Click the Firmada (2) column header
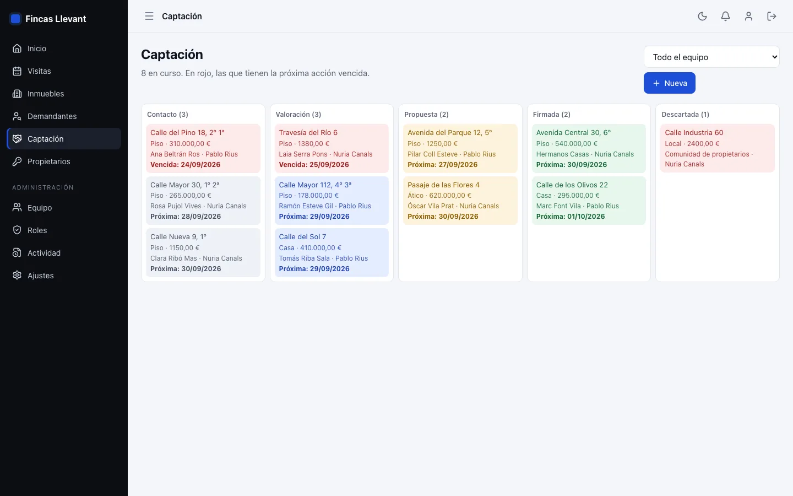This screenshot has height=496, width=793. pos(552,115)
